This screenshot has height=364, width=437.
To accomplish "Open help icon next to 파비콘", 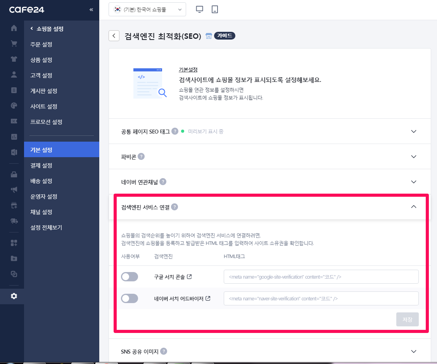I will [141, 156].
